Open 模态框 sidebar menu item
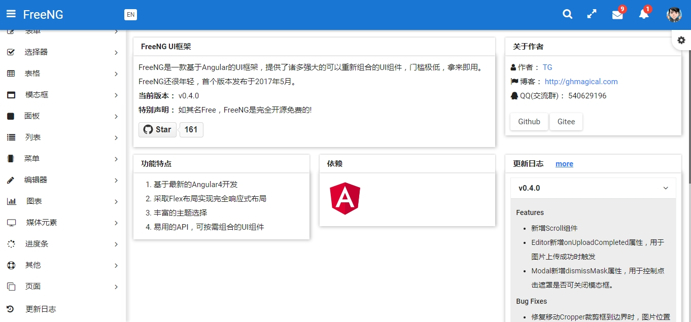 [63, 95]
